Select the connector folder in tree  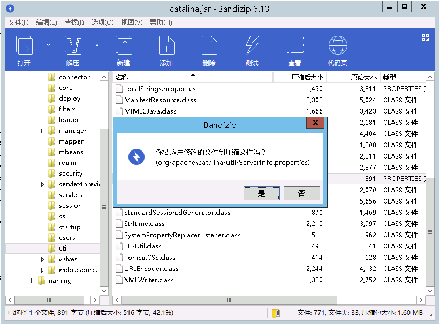(69, 77)
